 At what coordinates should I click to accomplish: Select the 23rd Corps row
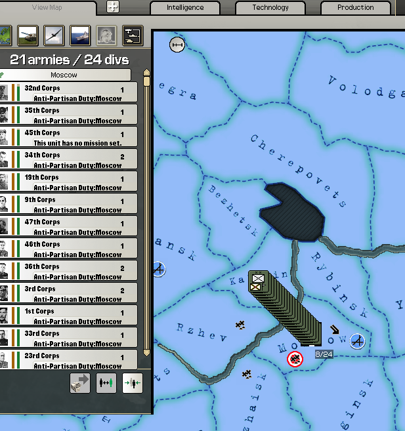pos(68,359)
